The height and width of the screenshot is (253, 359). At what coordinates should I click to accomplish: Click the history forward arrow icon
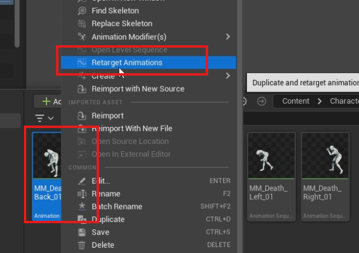(261, 101)
